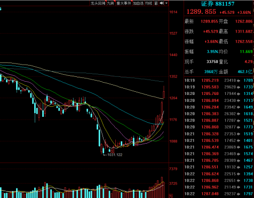This screenshot has height=198, width=254.
Task: Select the 10:19 trade row at 1285.219
Action: [219, 81]
